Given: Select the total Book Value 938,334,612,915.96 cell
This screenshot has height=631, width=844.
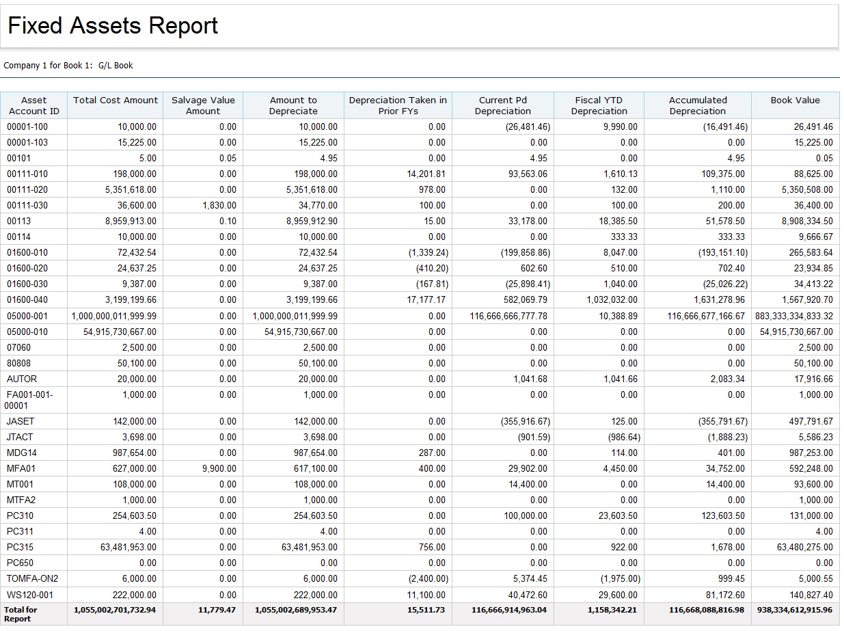Looking at the screenshot, I should tap(795, 610).
